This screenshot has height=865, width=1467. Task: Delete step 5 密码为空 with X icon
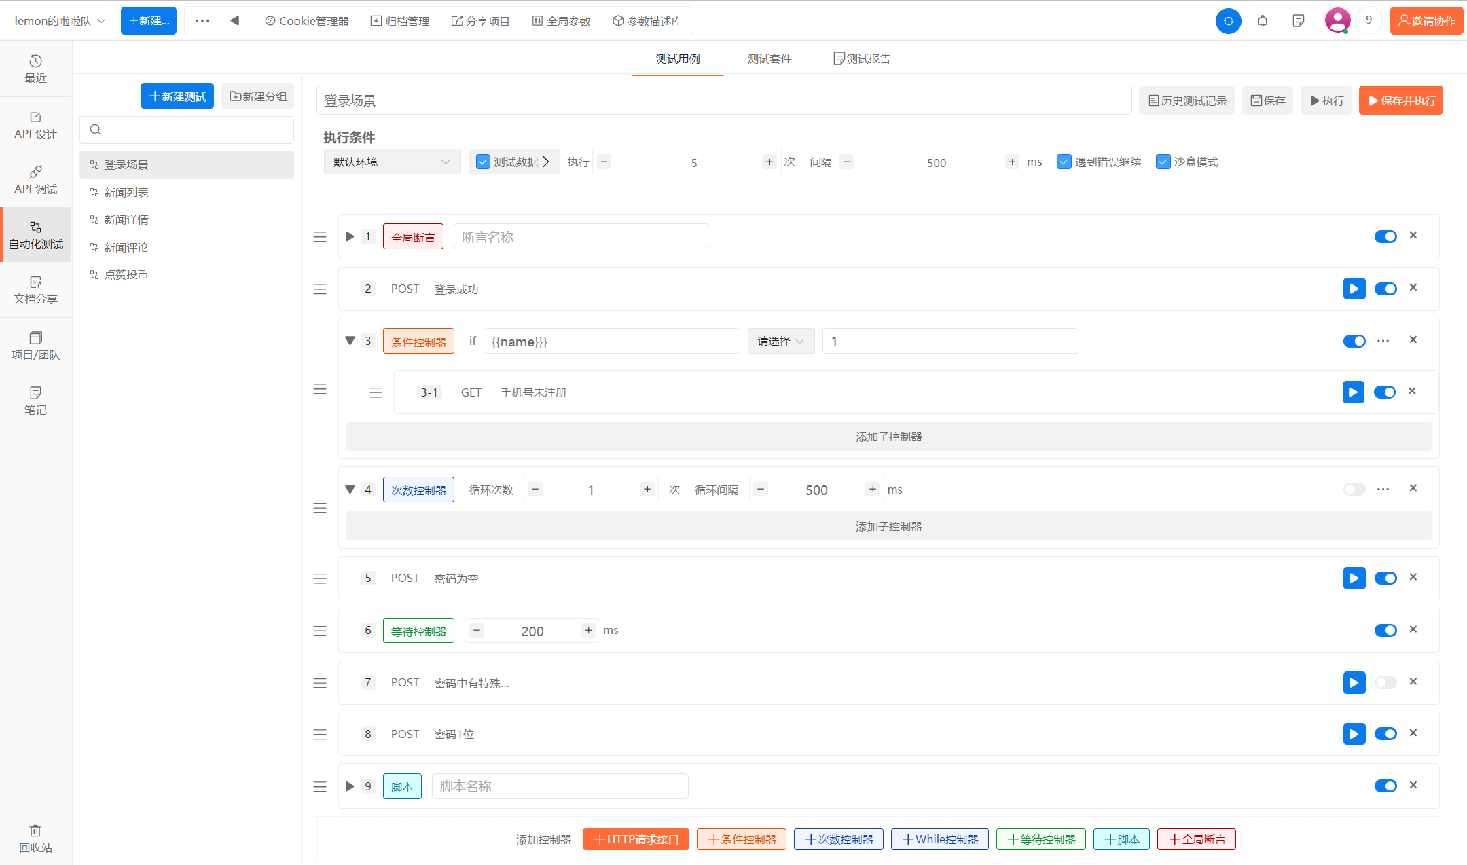(x=1413, y=577)
